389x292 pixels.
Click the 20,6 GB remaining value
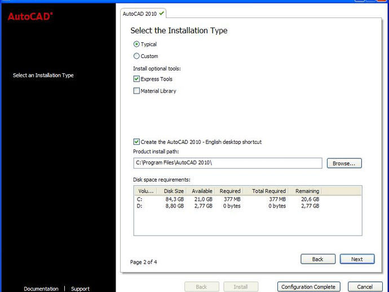(310, 199)
